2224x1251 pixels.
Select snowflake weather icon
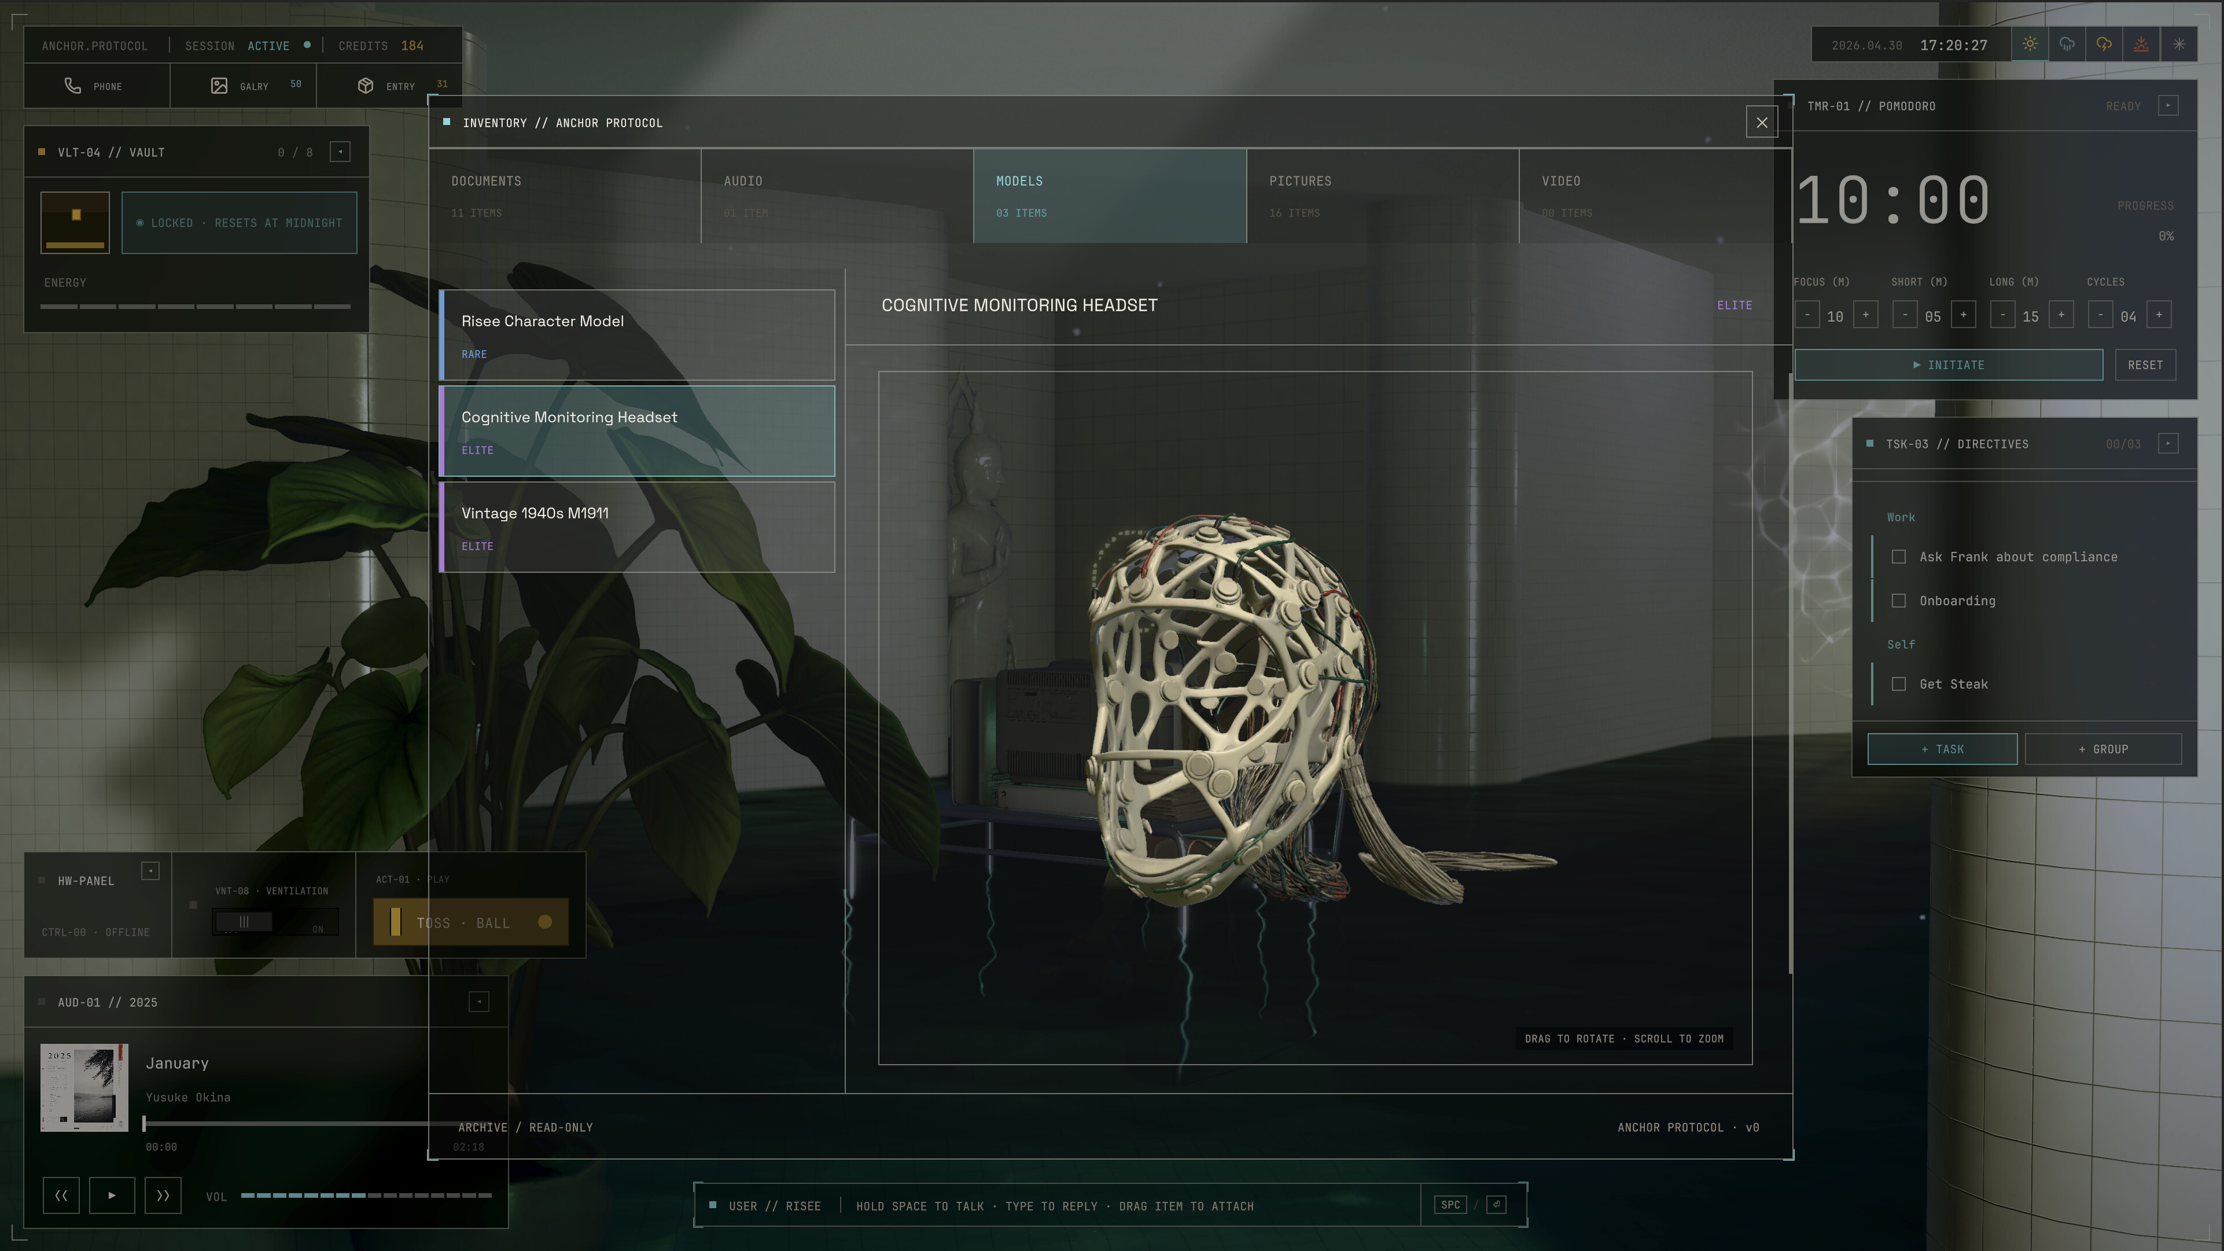pyautogui.click(x=2179, y=44)
